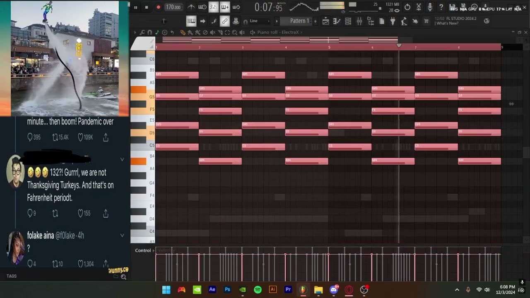Open the project picker page icon

[381, 21]
